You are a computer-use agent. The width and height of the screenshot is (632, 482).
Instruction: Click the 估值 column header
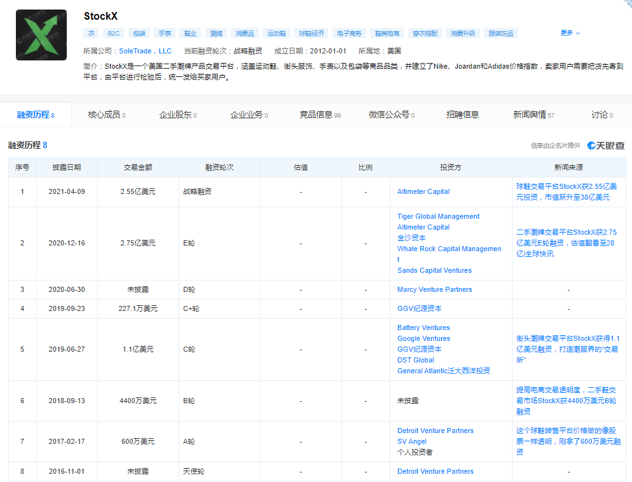tap(301, 167)
